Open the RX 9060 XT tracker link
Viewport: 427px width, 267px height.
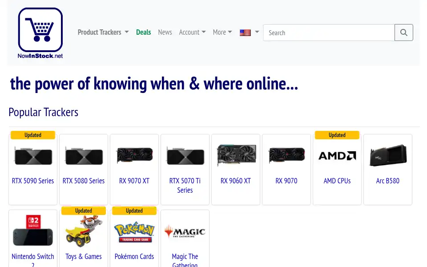click(236, 181)
